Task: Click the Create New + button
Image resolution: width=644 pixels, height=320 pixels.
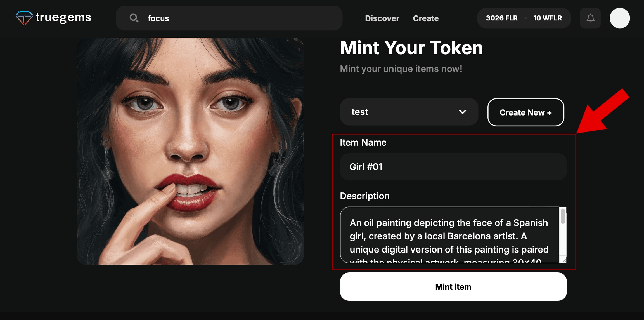Action: (x=525, y=112)
